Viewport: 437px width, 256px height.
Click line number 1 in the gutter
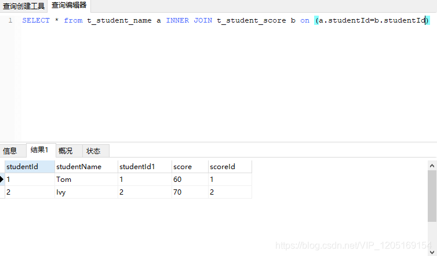[10, 20]
